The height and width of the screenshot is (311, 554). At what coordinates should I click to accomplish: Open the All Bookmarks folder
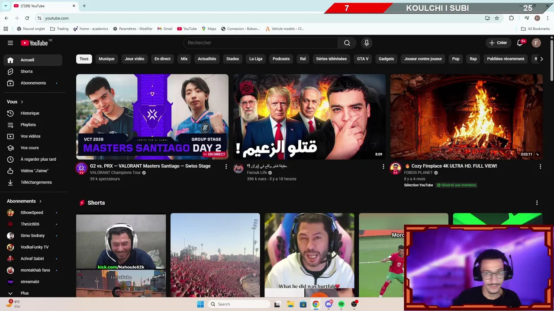click(535, 29)
